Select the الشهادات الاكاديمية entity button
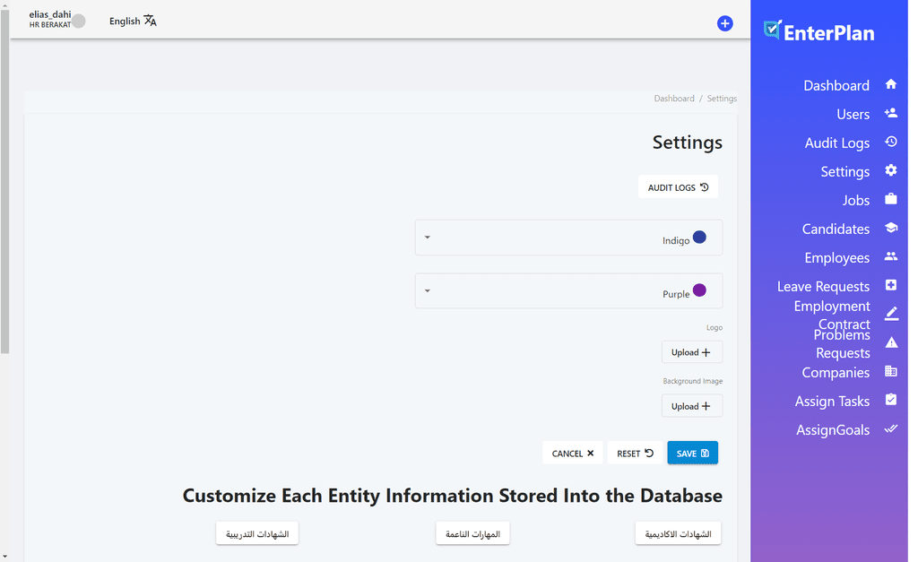 click(x=678, y=533)
